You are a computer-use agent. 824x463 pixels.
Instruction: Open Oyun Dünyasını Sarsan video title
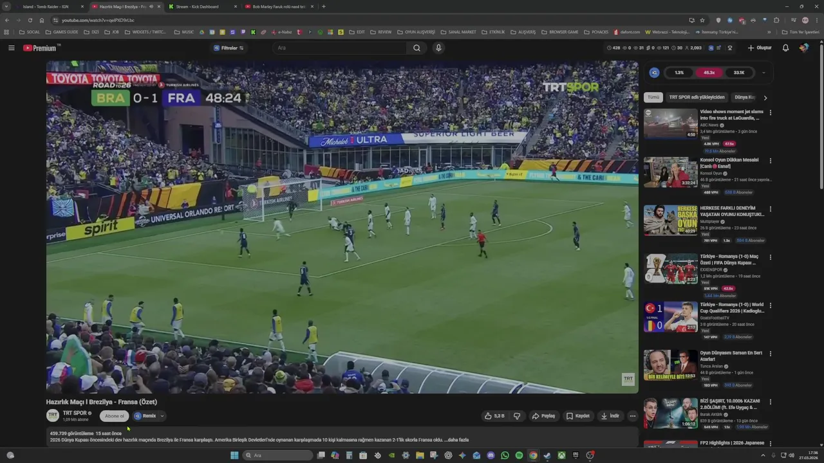(731, 356)
